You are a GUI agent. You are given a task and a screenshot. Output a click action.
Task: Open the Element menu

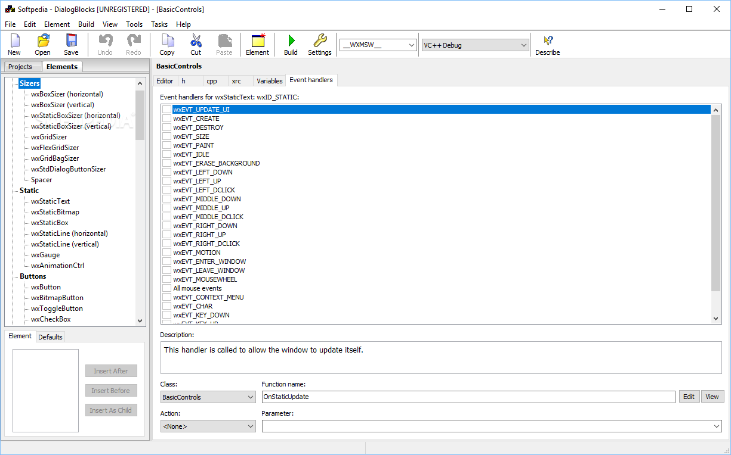(57, 24)
